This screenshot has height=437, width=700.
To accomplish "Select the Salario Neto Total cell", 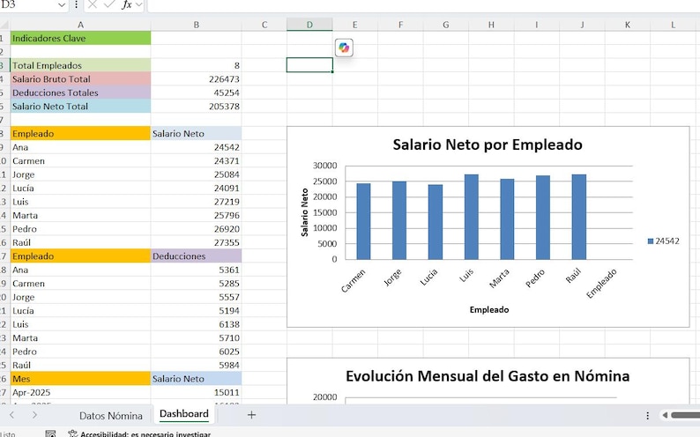I will point(80,106).
